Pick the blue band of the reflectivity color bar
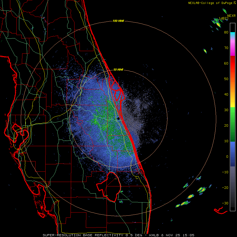The image size is (237, 237). (x=233, y=154)
